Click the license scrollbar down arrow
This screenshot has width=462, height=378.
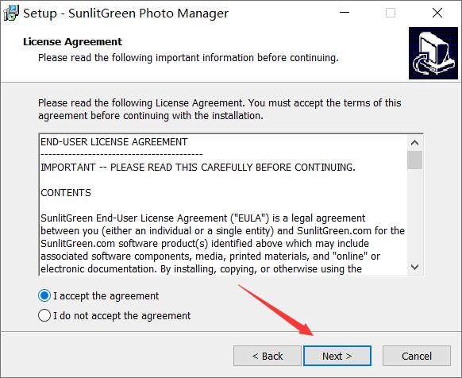415,267
